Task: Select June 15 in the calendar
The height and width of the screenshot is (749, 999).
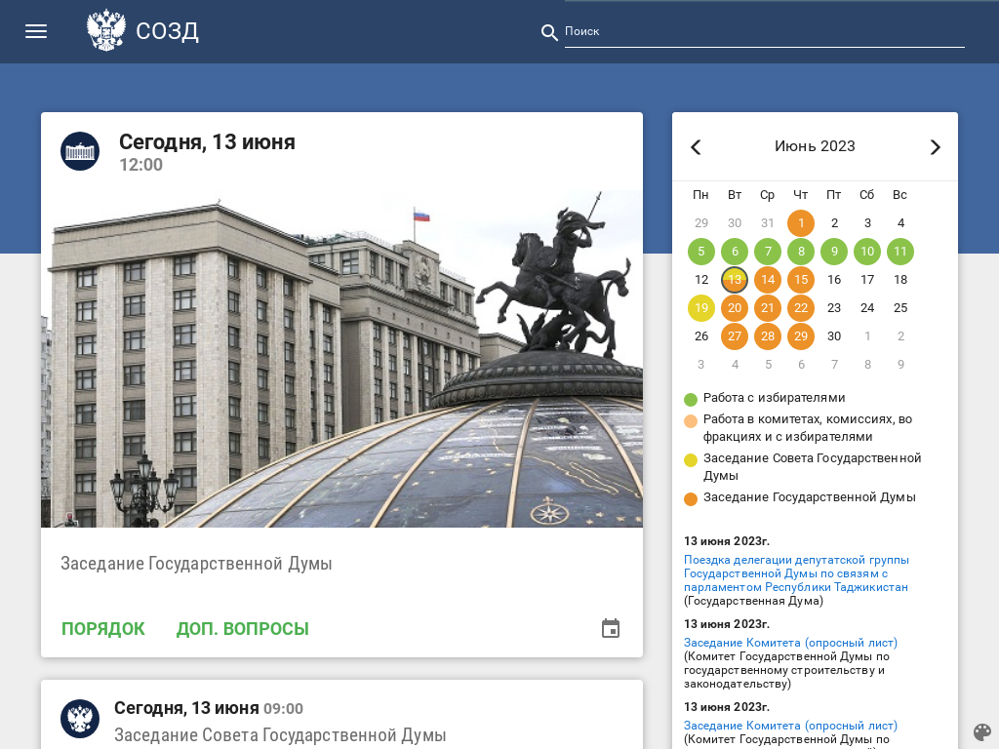Action: pyautogui.click(x=801, y=280)
